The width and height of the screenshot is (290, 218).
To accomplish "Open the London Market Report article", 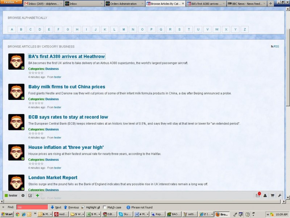I will (53, 178).
